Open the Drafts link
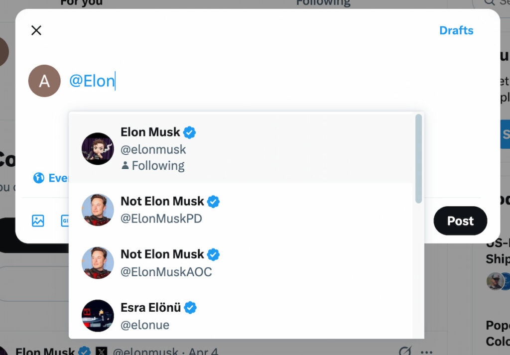Viewport: 510px width, 355px height. tap(456, 30)
